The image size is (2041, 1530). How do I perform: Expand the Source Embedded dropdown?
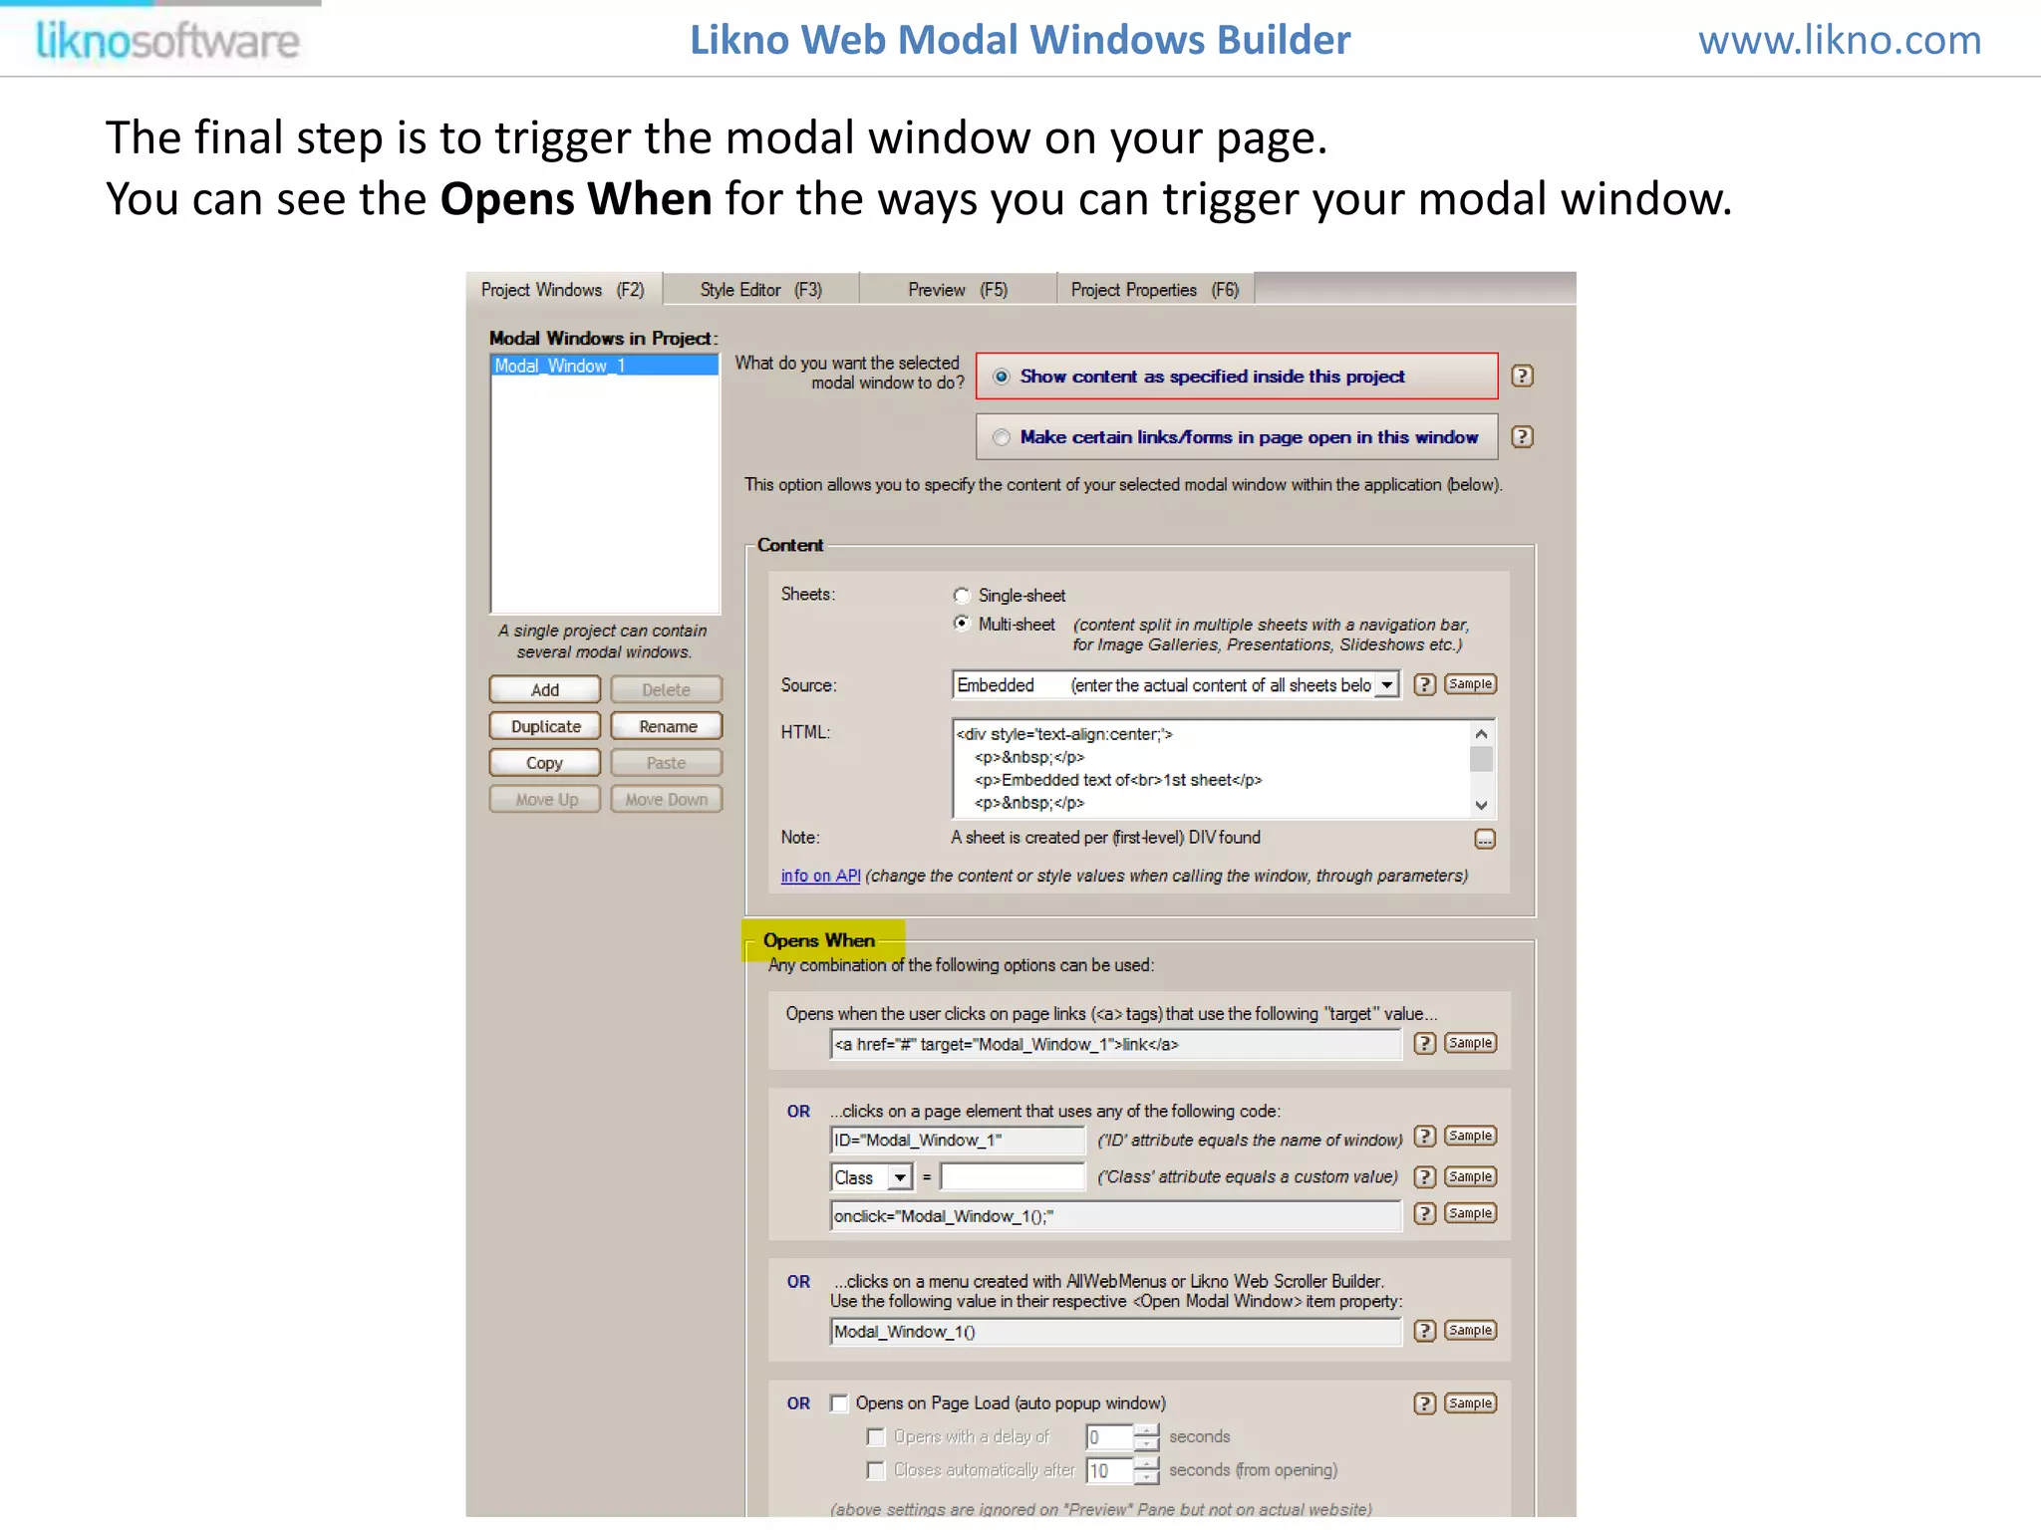(1386, 685)
